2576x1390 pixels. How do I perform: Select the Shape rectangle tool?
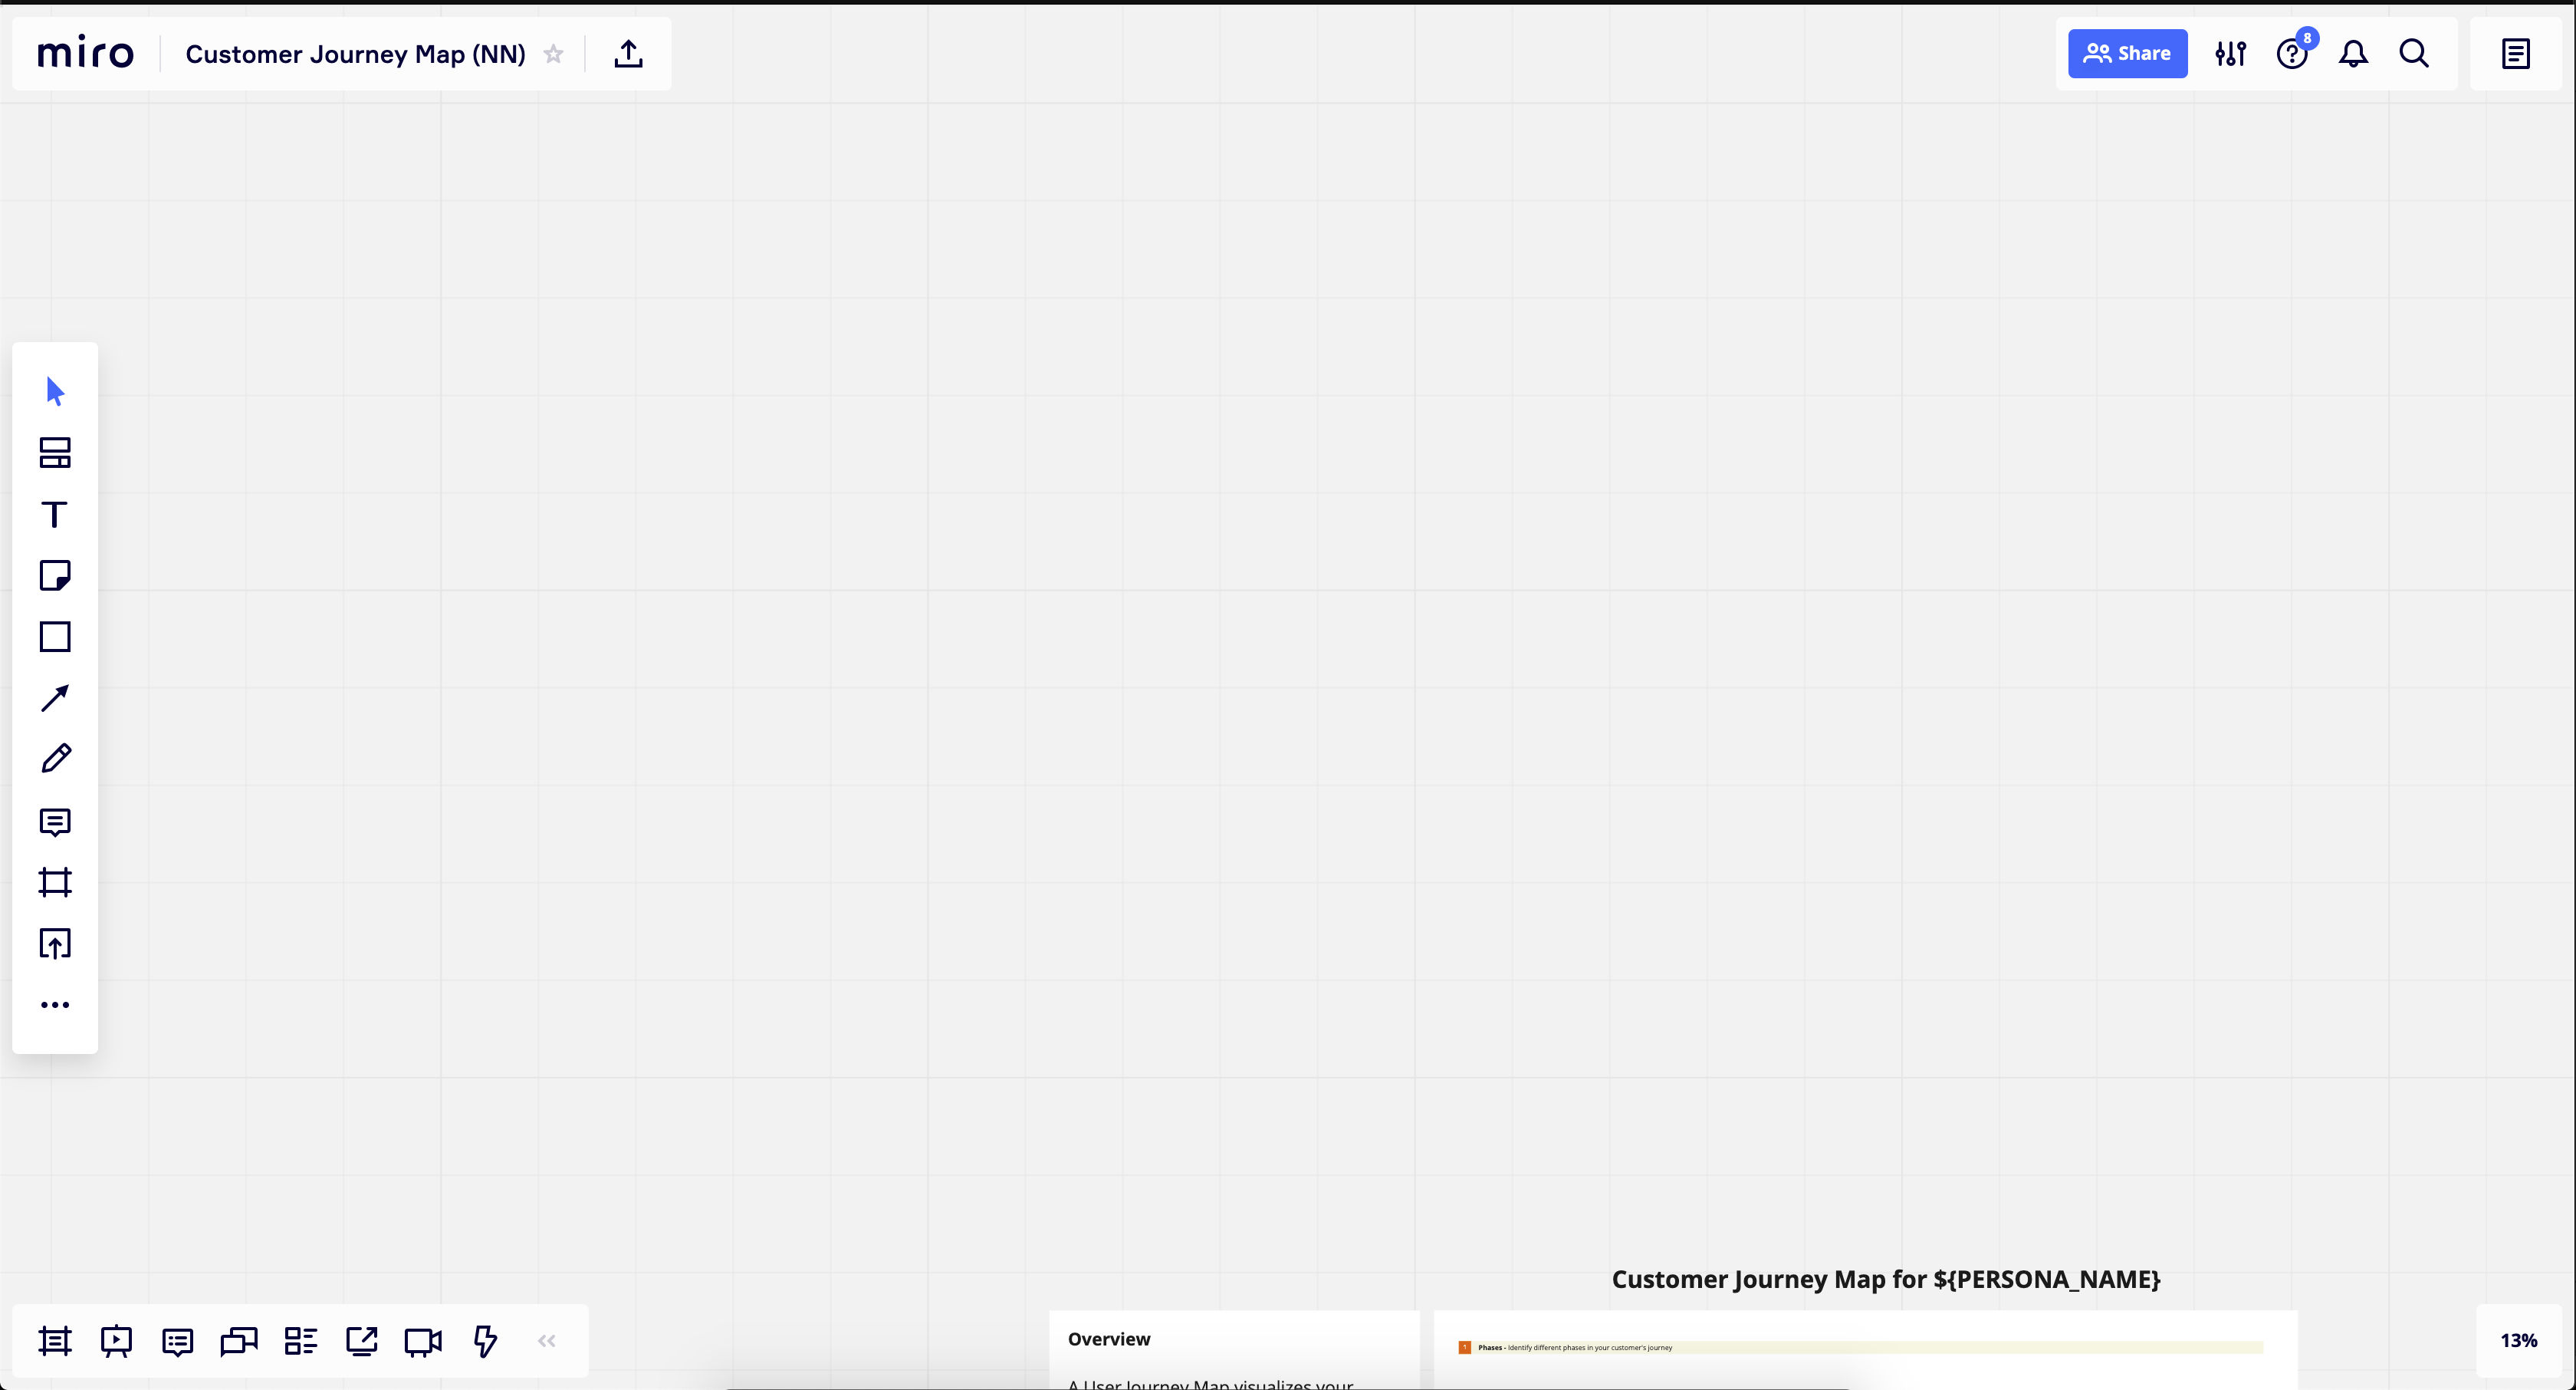tap(55, 637)
